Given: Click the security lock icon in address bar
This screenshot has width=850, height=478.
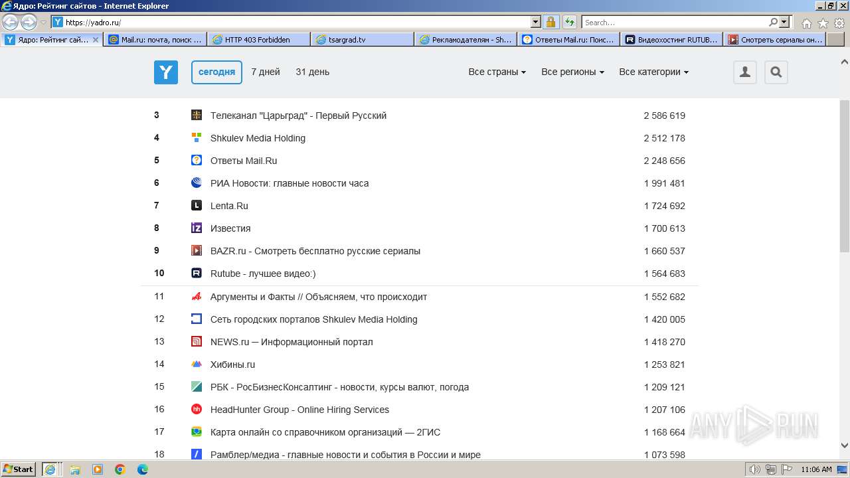Looking at the screenshot, I should point(551,22).
